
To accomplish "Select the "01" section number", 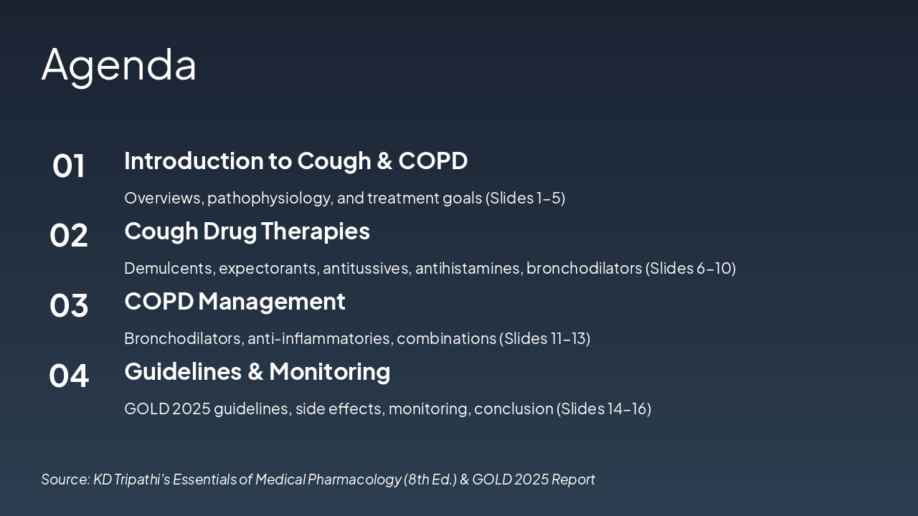I will pos(69,166).
